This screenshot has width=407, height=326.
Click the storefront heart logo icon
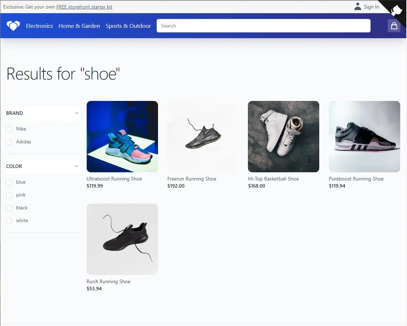coord(13,26)
